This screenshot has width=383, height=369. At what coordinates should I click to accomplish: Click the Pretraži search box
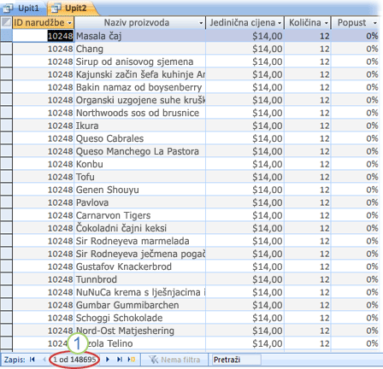tap(237, 360)
